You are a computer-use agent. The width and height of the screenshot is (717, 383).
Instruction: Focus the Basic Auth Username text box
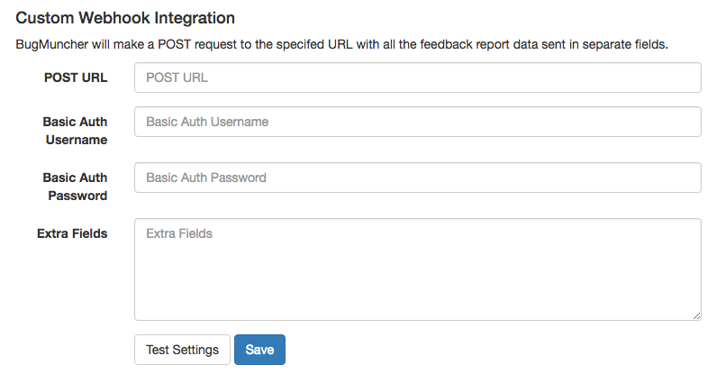[x=417, y=122]
